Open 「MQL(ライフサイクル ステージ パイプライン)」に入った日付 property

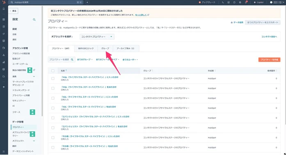(89, 77)
